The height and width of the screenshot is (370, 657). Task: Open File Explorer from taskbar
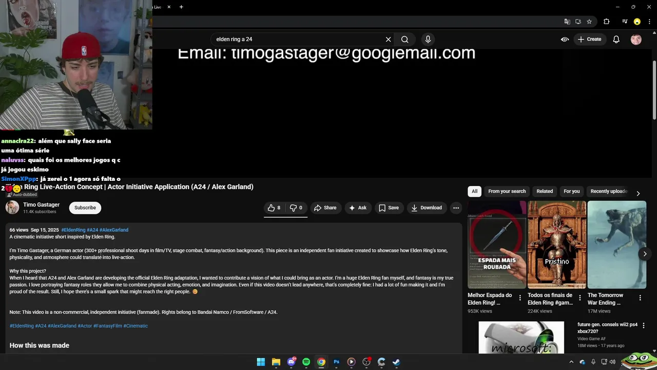point(276,362)
